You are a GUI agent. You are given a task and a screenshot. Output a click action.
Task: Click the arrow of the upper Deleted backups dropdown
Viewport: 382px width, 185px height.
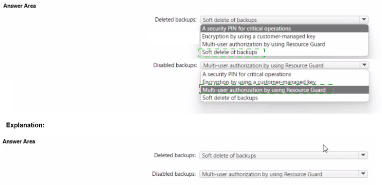364,19
